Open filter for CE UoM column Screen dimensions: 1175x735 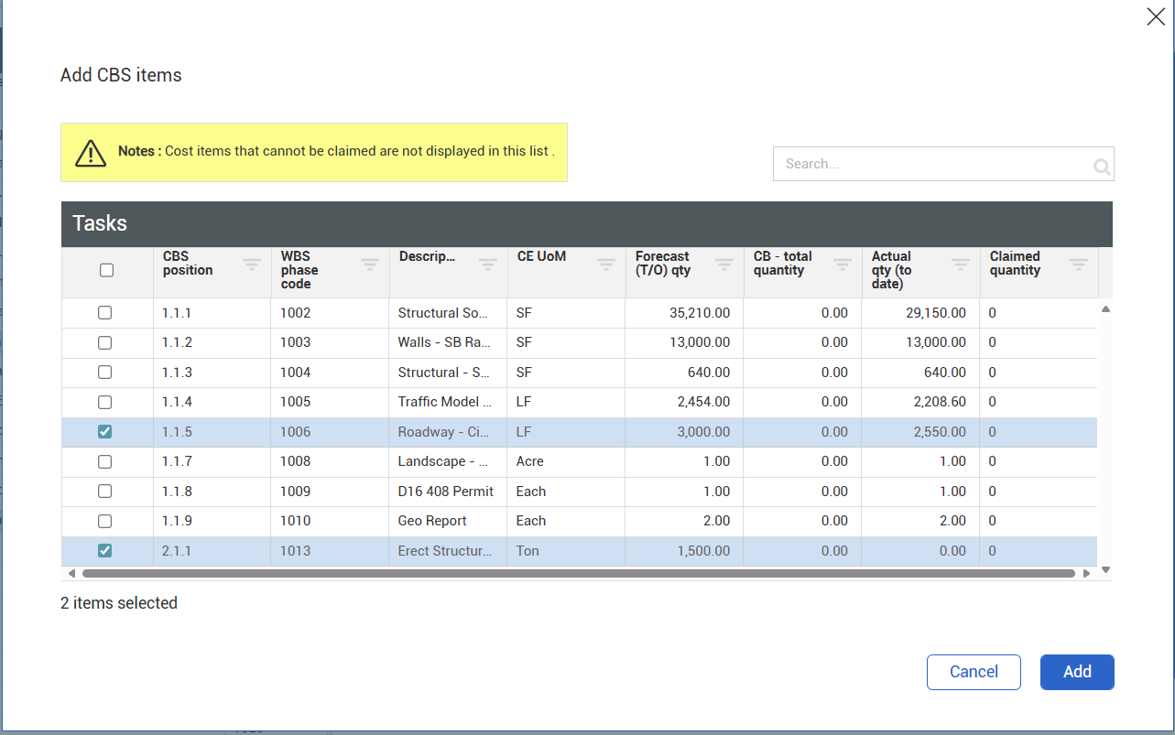[x=605, y=265]
